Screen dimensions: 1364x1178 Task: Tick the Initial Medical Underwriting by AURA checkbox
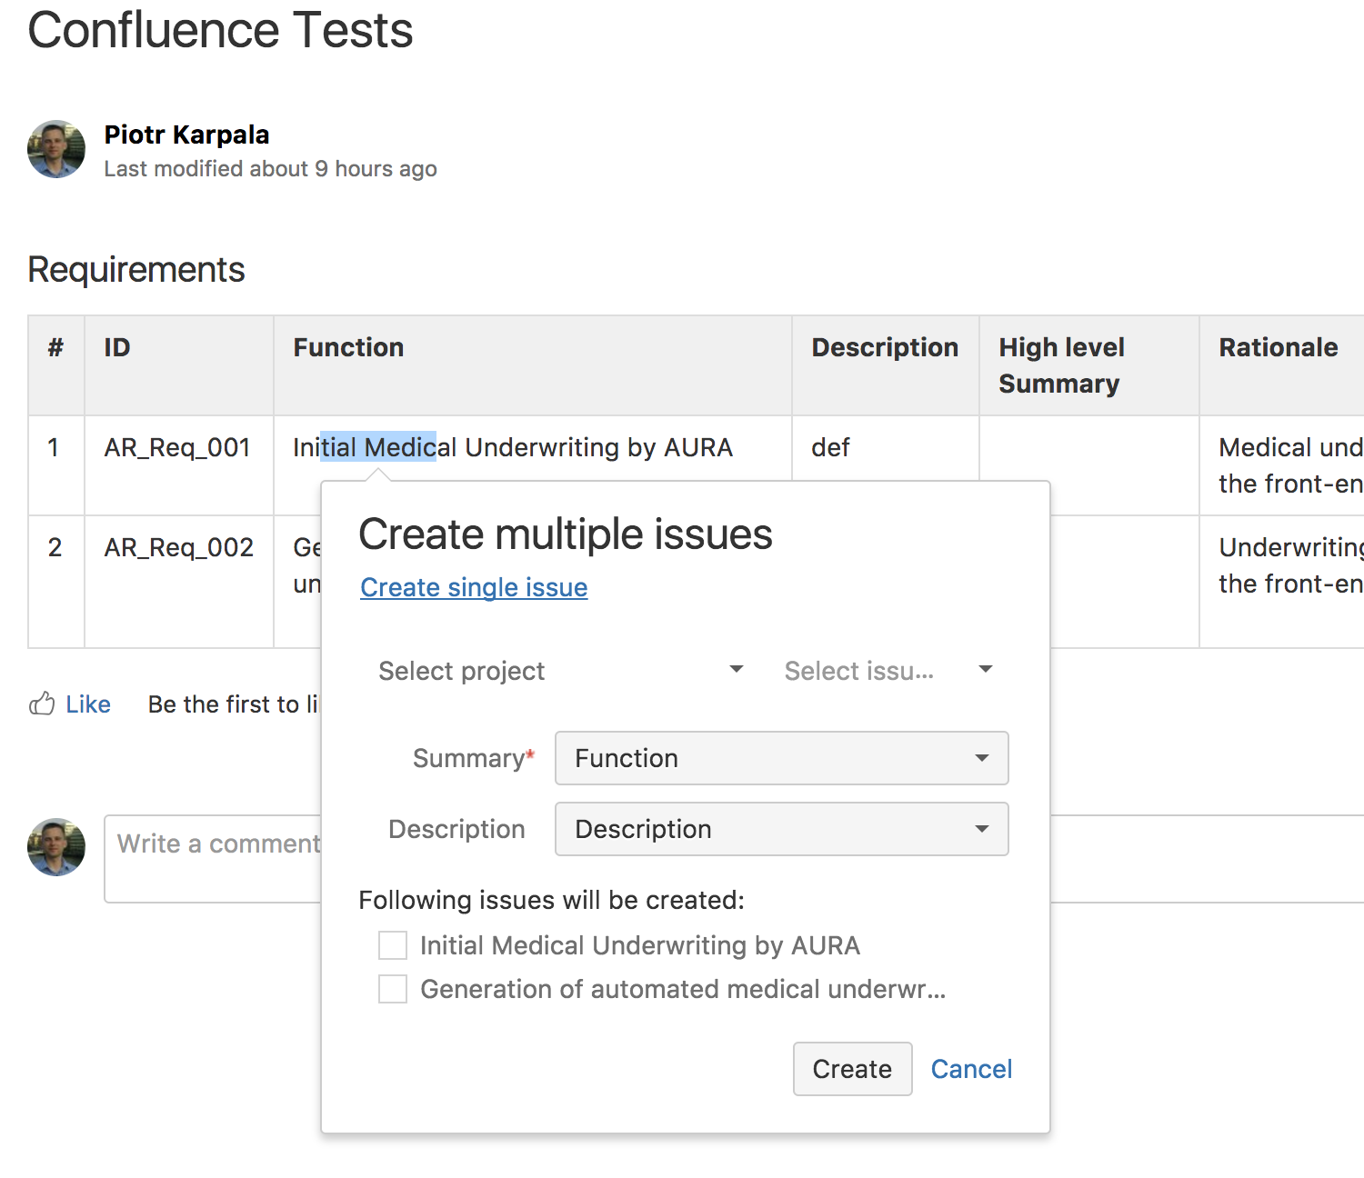click(393, 945)
